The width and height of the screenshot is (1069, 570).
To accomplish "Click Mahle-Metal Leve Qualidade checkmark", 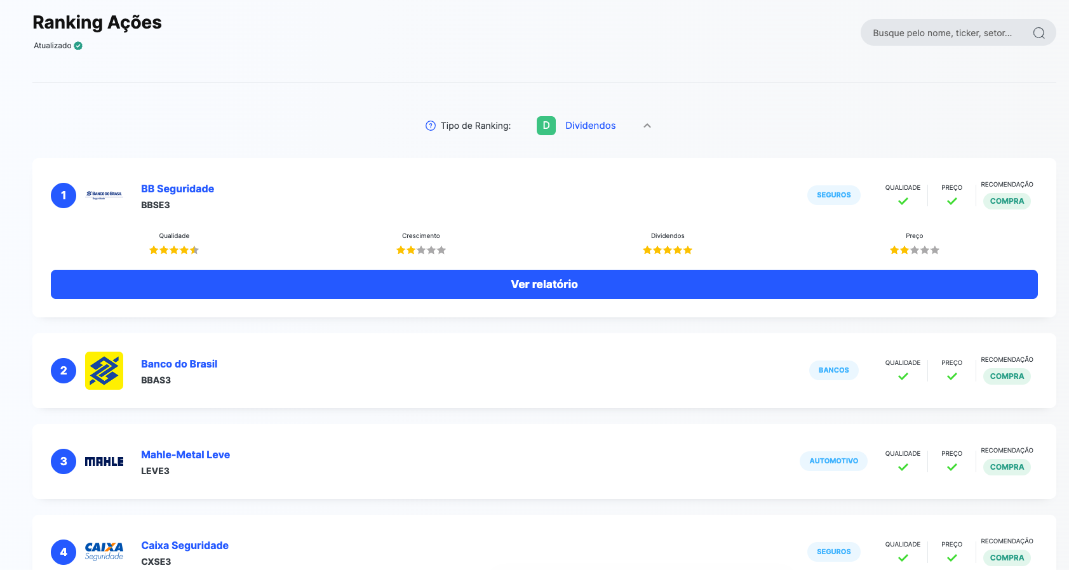I will [x=903, y=467].
